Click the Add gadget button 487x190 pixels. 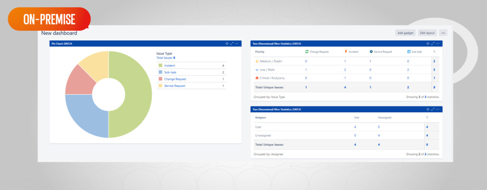pos(405,33)
